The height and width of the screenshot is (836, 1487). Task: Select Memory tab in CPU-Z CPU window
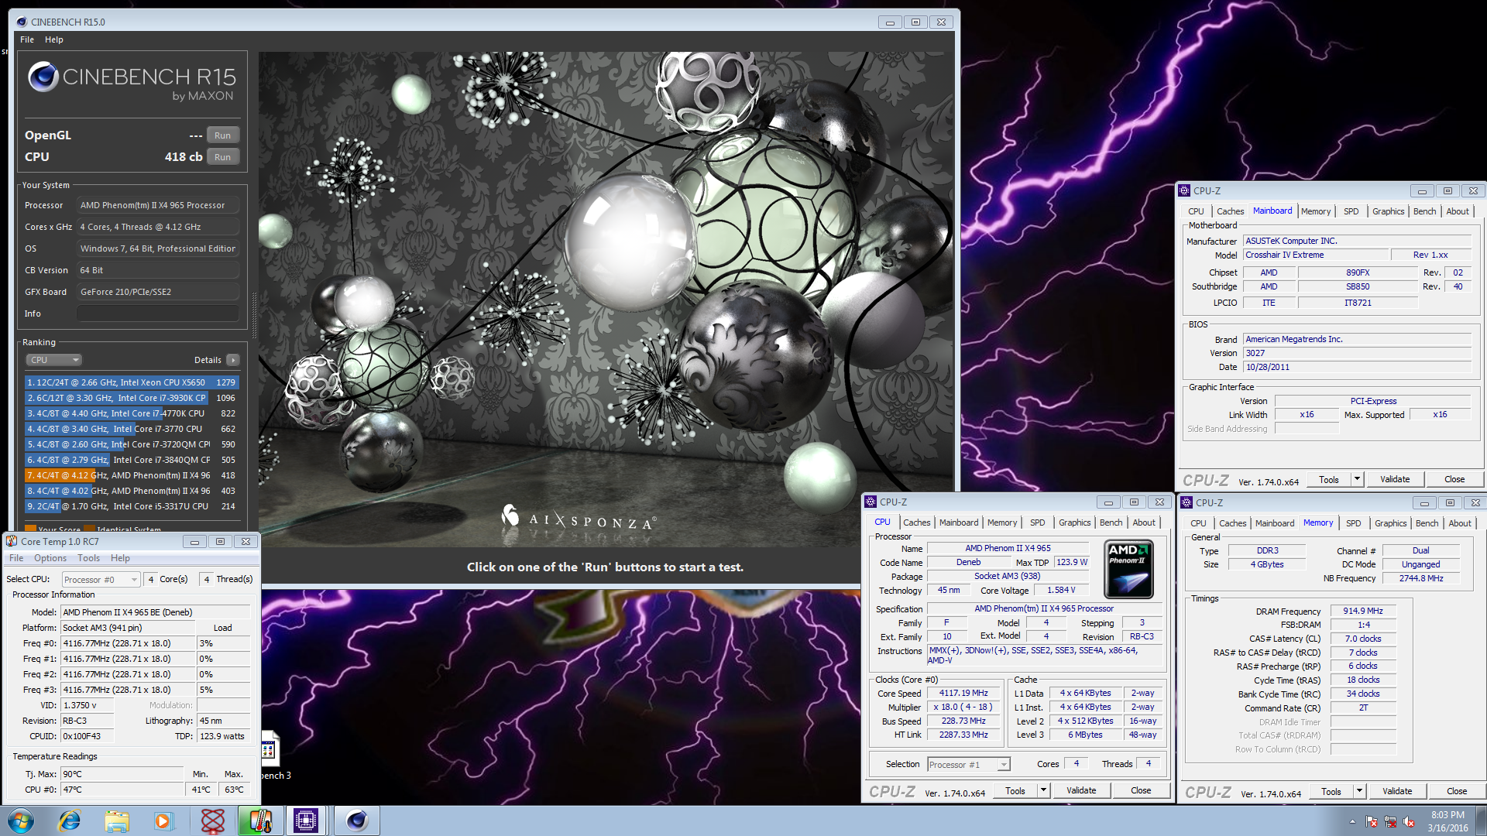(1001, 522)
